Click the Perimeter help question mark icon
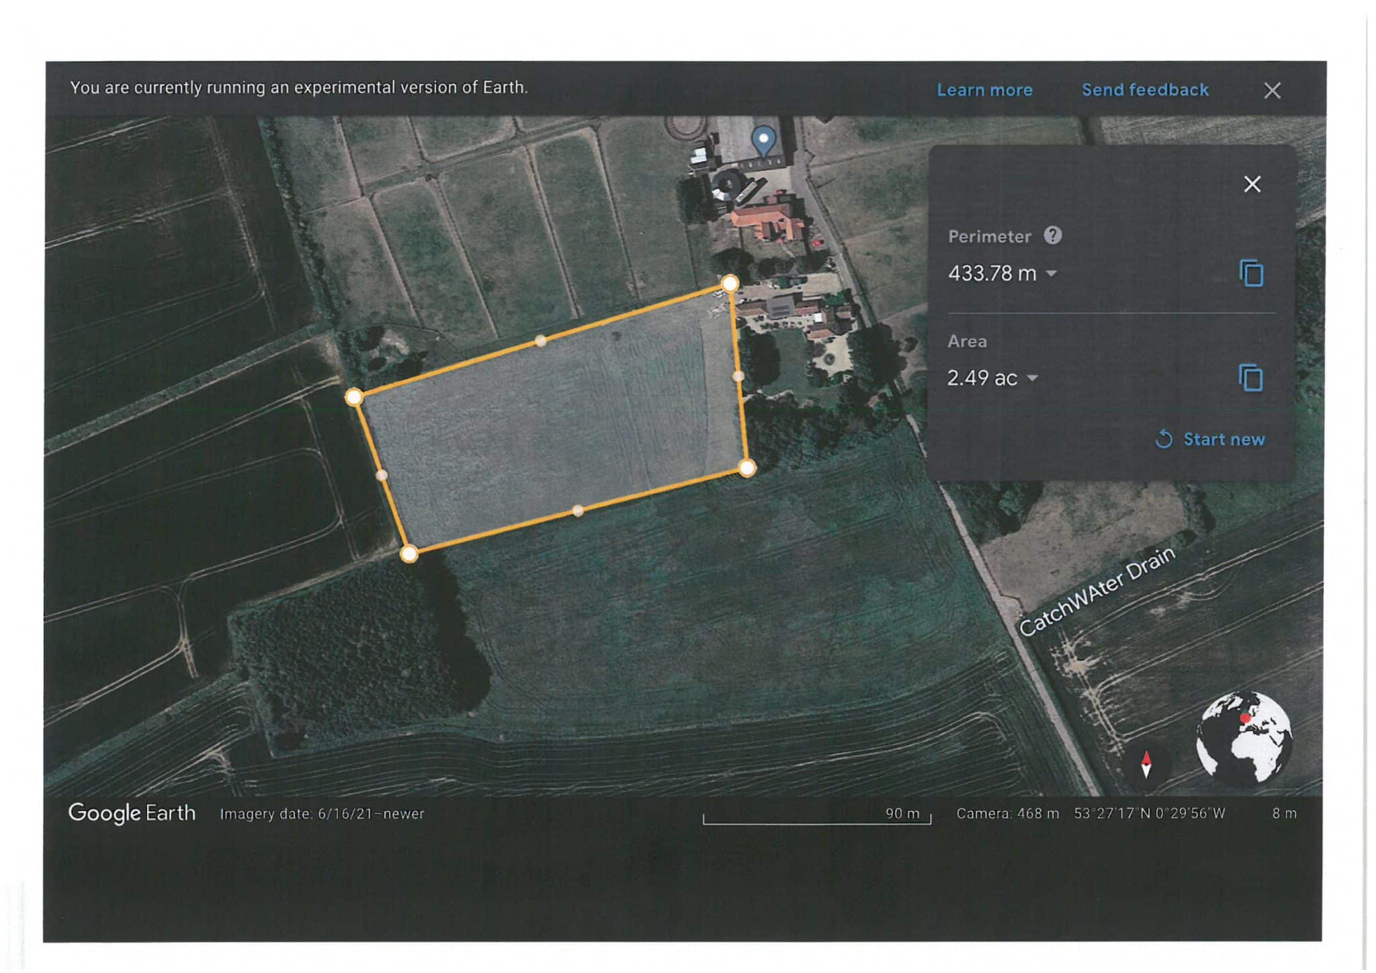This screenshot has height=973, width=1376. pos(1053,235)
